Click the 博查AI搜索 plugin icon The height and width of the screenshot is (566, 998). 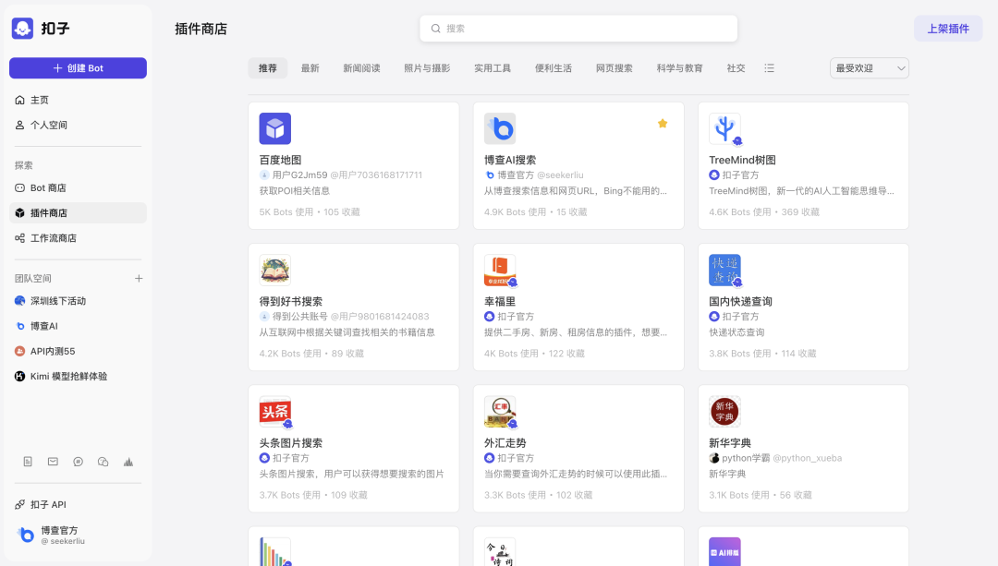point(500,128)
